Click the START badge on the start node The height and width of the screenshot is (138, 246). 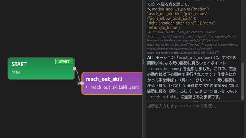(x=64, y=61)
